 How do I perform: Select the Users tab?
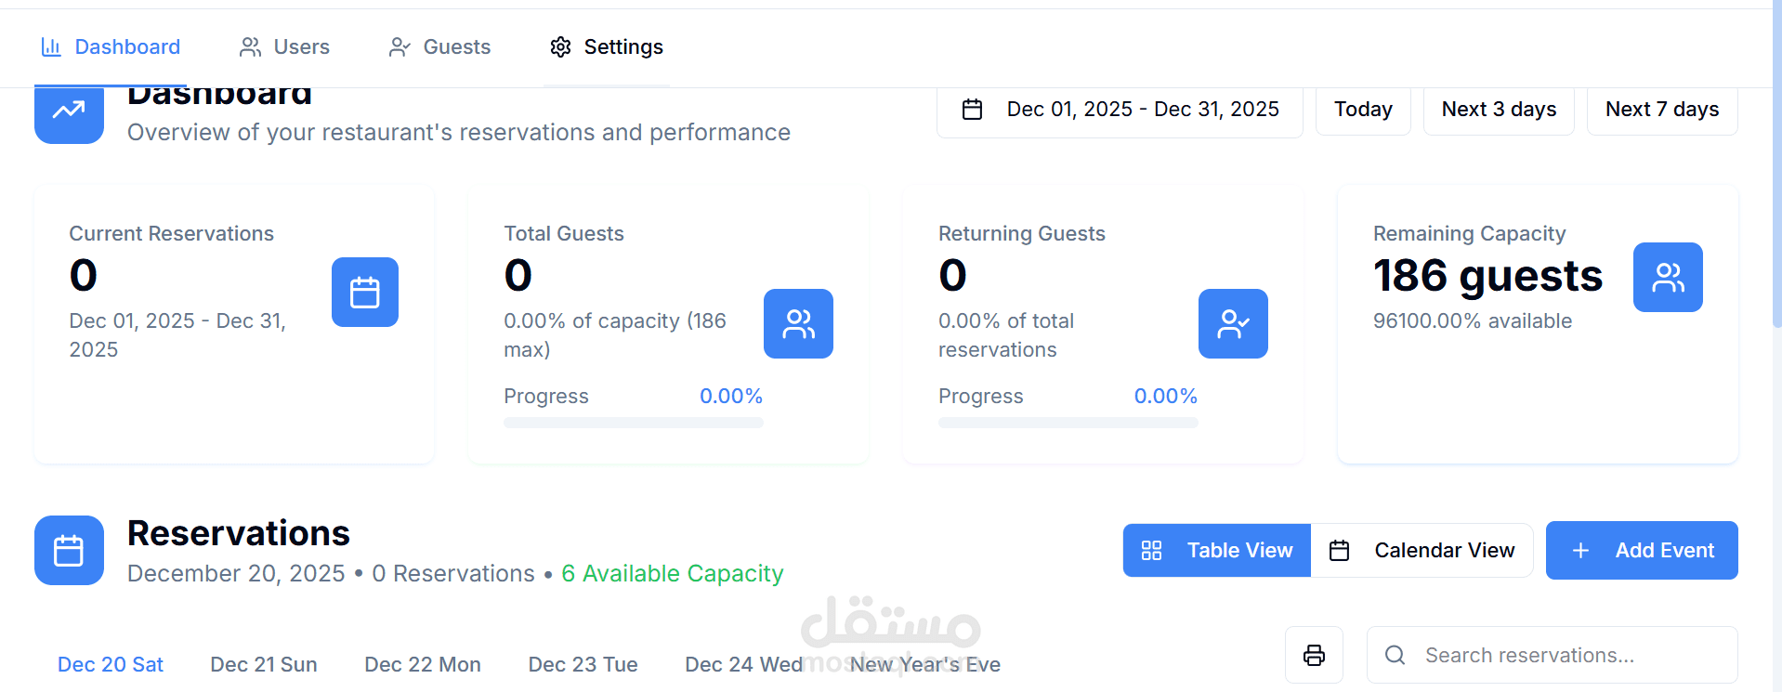point(283,46)
